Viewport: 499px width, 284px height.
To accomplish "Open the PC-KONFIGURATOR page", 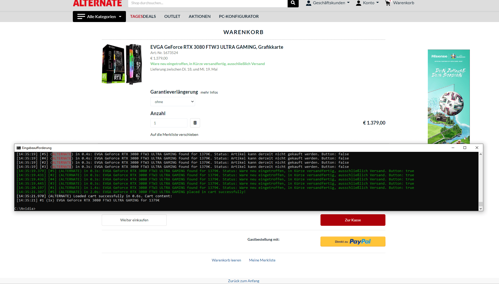I will tap(239, 16).
